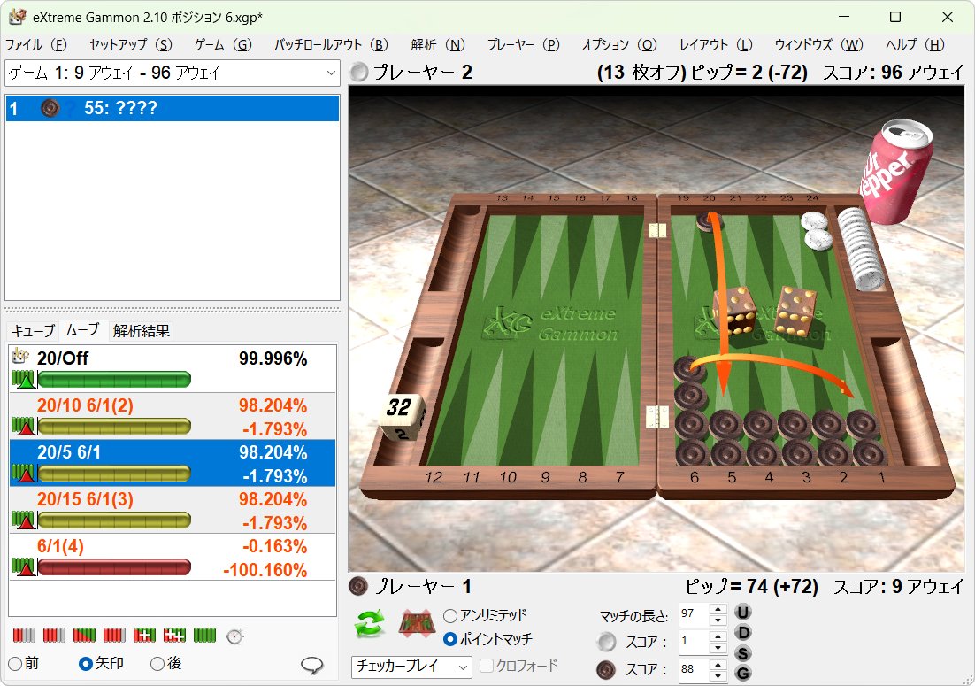
Task: Click the score field showing 88
Action: click(x=694, y=669)
